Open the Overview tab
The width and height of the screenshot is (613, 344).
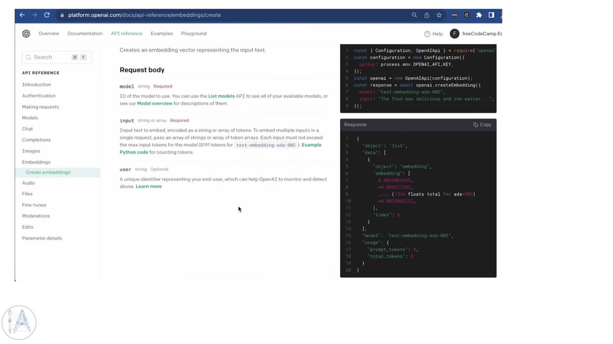49,33
